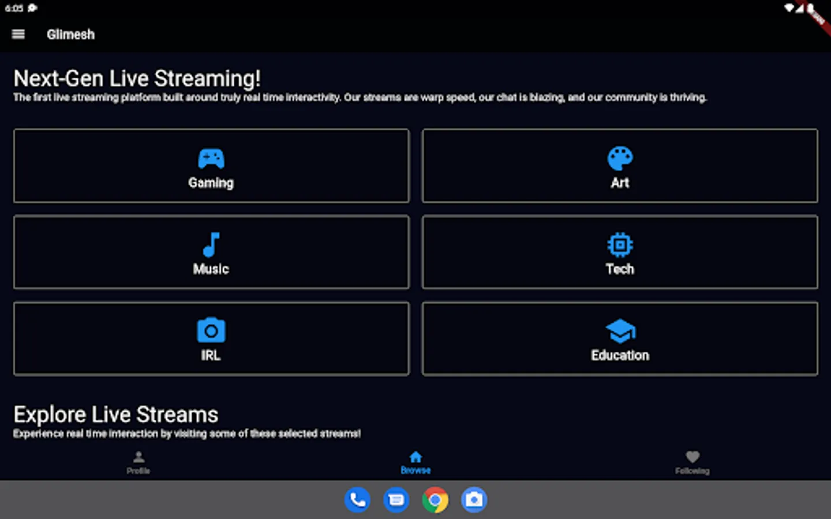Image resolution: width=831 pixels, height=519 pixels.
Task: Open the hamburger navigation menu
Action: coord(18,35)
